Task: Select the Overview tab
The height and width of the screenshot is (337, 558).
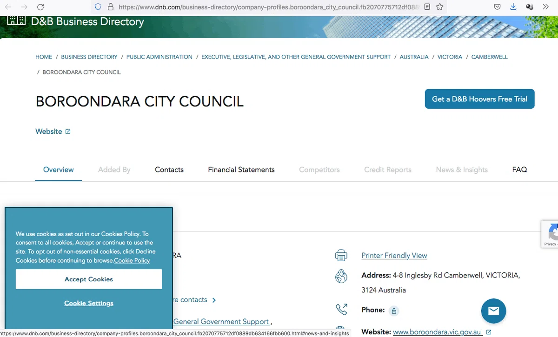Action: click(59, 170)
